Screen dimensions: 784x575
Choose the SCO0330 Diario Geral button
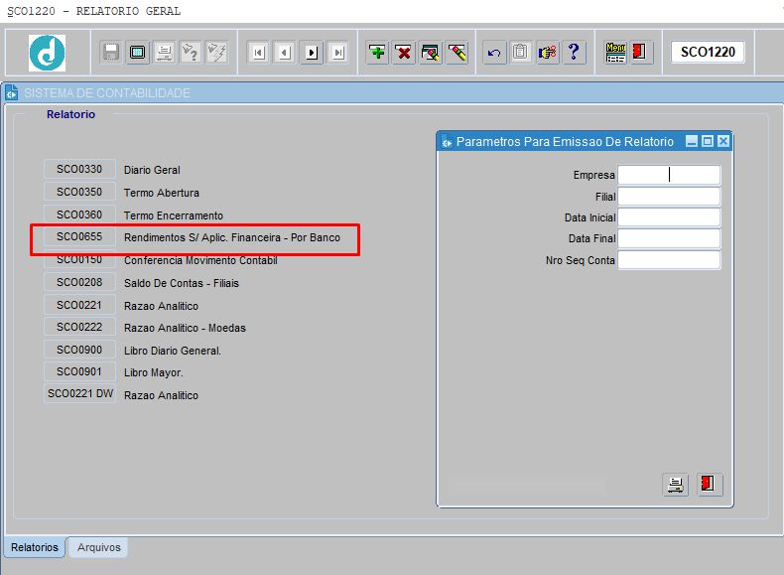pyautogui.click(x=79, y=169)
